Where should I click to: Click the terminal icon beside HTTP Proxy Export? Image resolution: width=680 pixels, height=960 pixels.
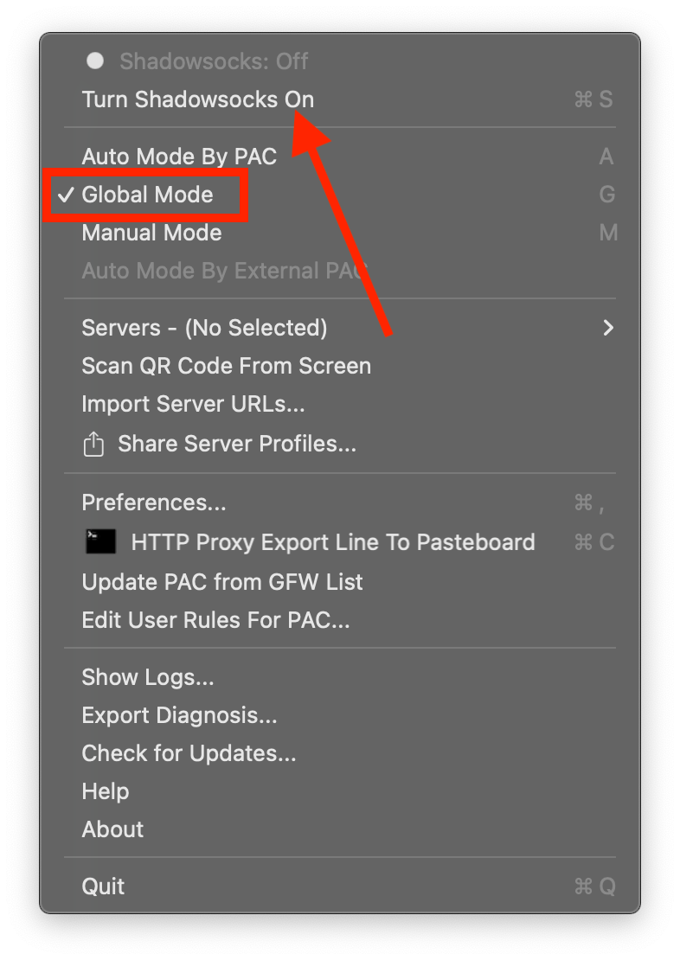[100, 542]
